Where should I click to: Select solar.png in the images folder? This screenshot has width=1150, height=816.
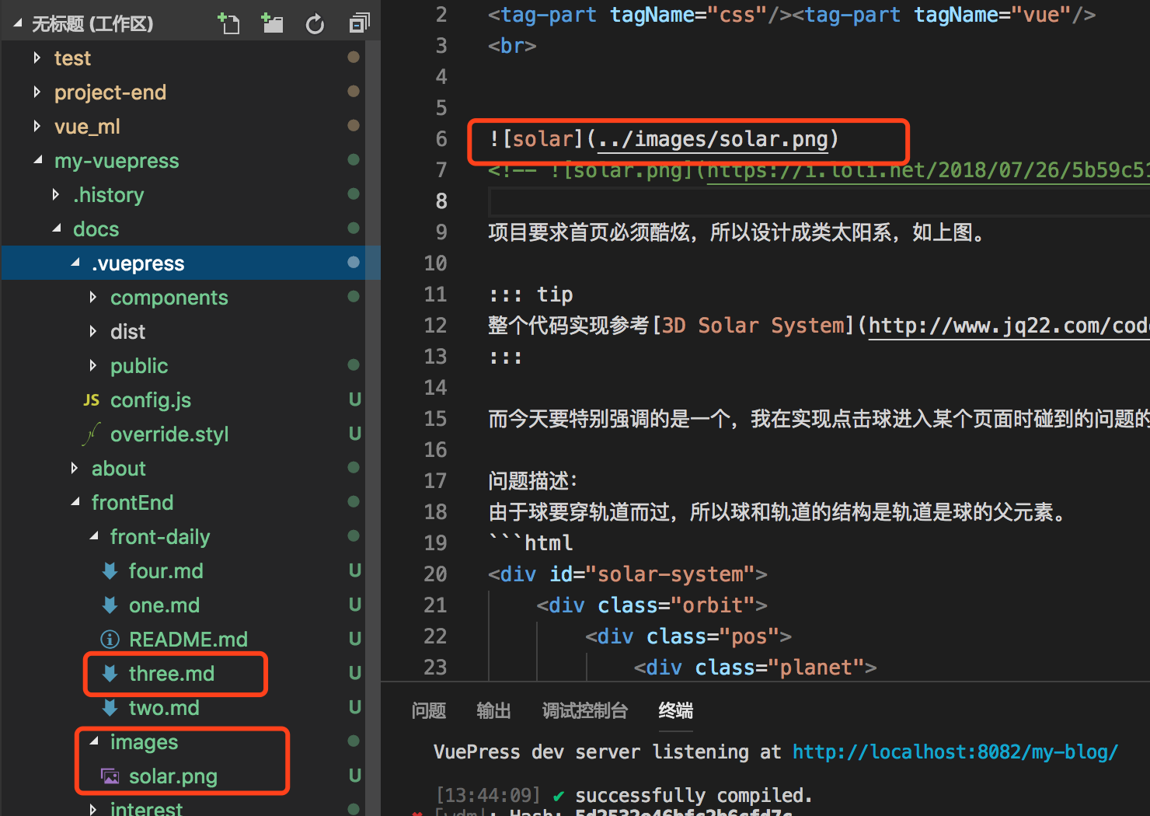click(173, 776)
